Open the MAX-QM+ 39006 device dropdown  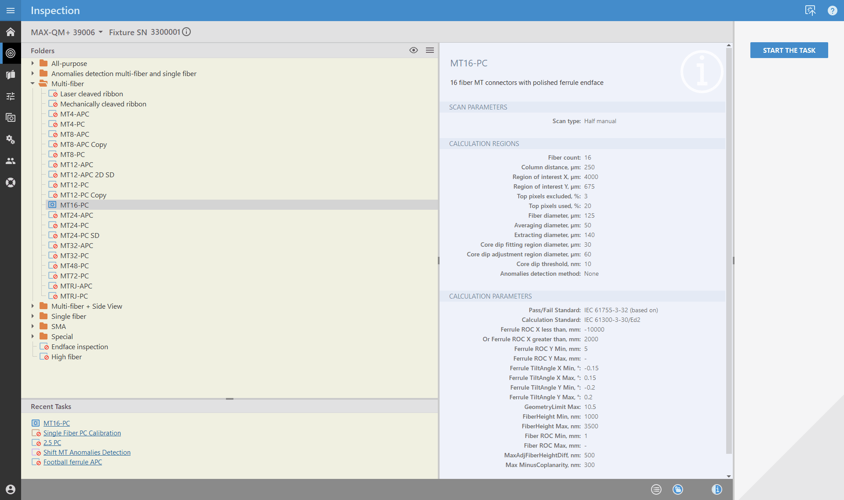[67, 32]
